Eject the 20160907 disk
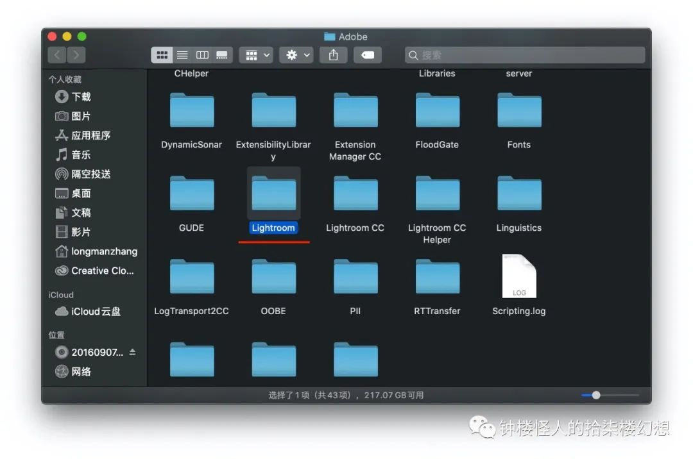The height and width of the screenshot is (459, 693). 133,352
